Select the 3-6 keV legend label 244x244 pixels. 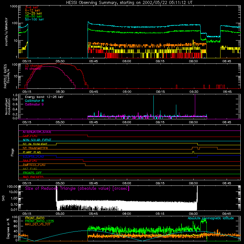point(32,7)
